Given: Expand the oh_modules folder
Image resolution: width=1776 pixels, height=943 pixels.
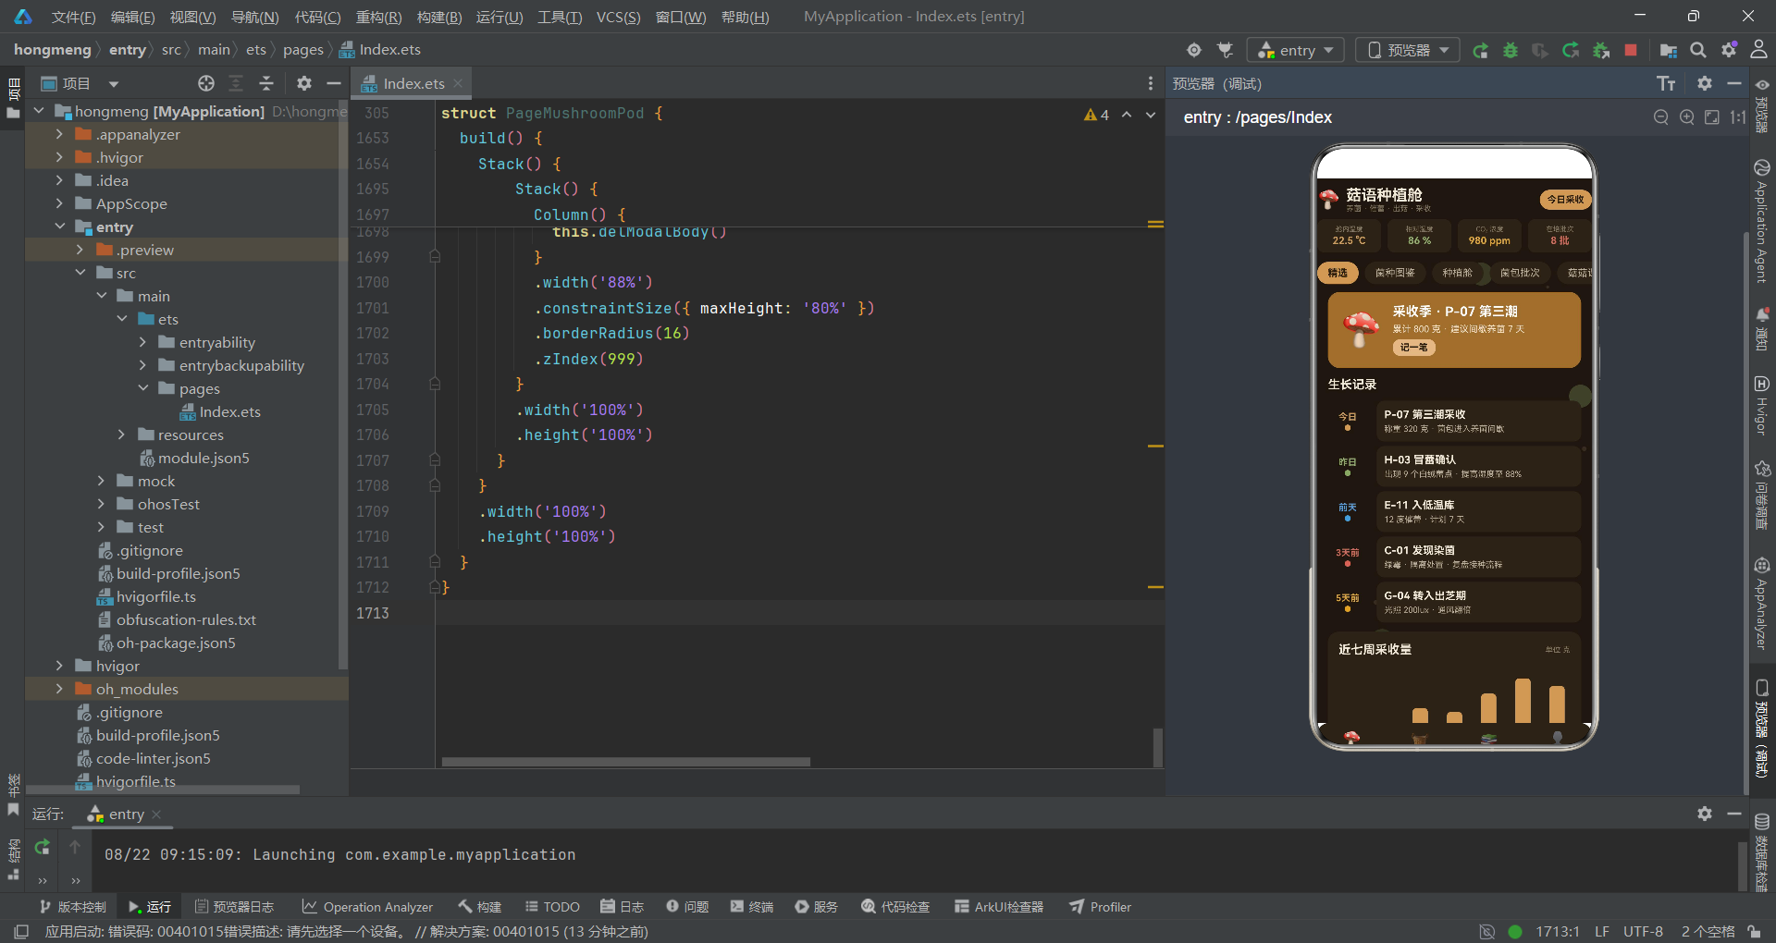Looking at the screenshot, I should tap(59, 689).
